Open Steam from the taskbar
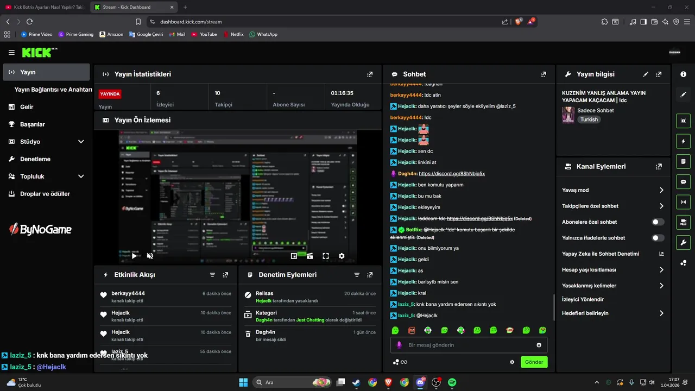 pos(356,382)
